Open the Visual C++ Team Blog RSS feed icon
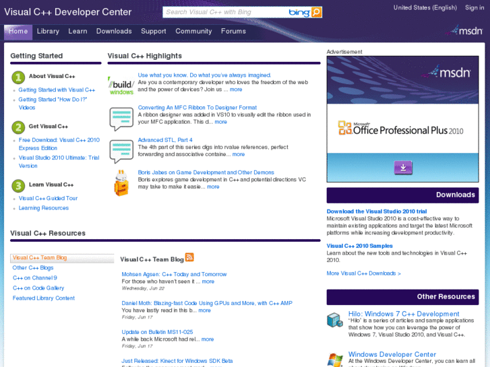 click(189, 257)
